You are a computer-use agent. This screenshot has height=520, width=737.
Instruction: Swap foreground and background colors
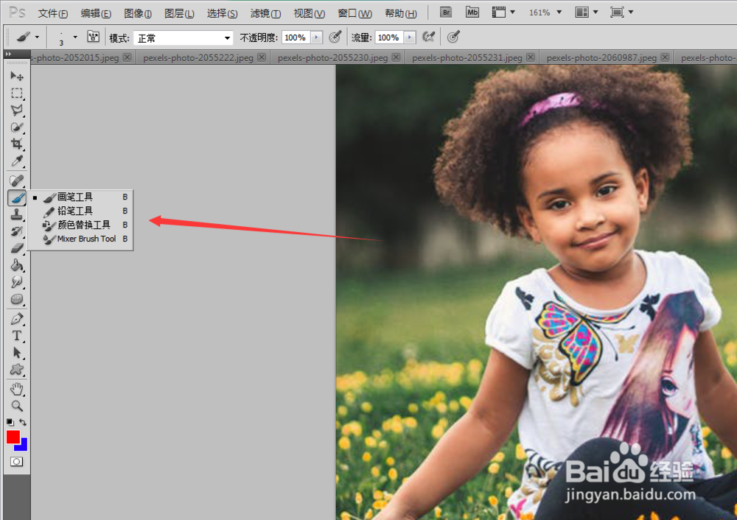pyautogui.click(x=23, y=422)
